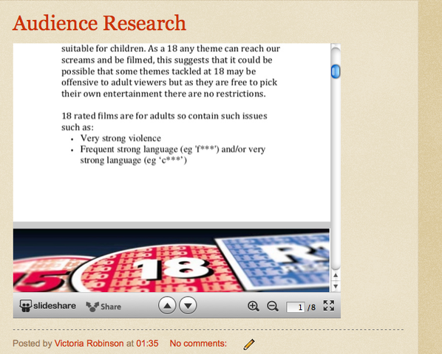Edit the post with the pencil icon

click(x=249, y=344)
